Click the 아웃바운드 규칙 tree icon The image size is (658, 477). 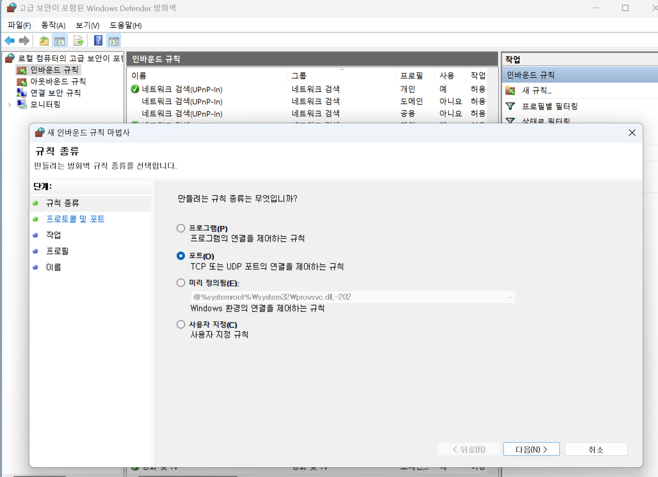[21, 81]
